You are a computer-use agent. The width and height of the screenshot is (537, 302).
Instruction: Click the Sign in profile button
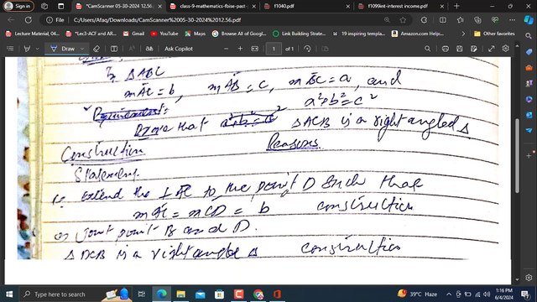click(18, 6)
